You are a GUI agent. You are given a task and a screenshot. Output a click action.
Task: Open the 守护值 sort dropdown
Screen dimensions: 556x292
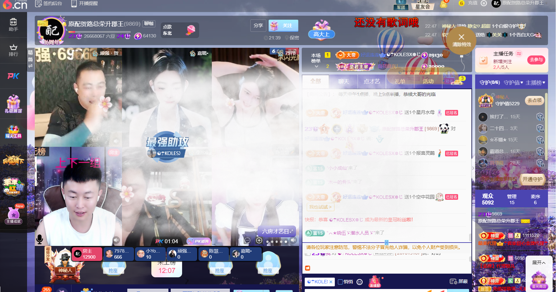[513, 83]
